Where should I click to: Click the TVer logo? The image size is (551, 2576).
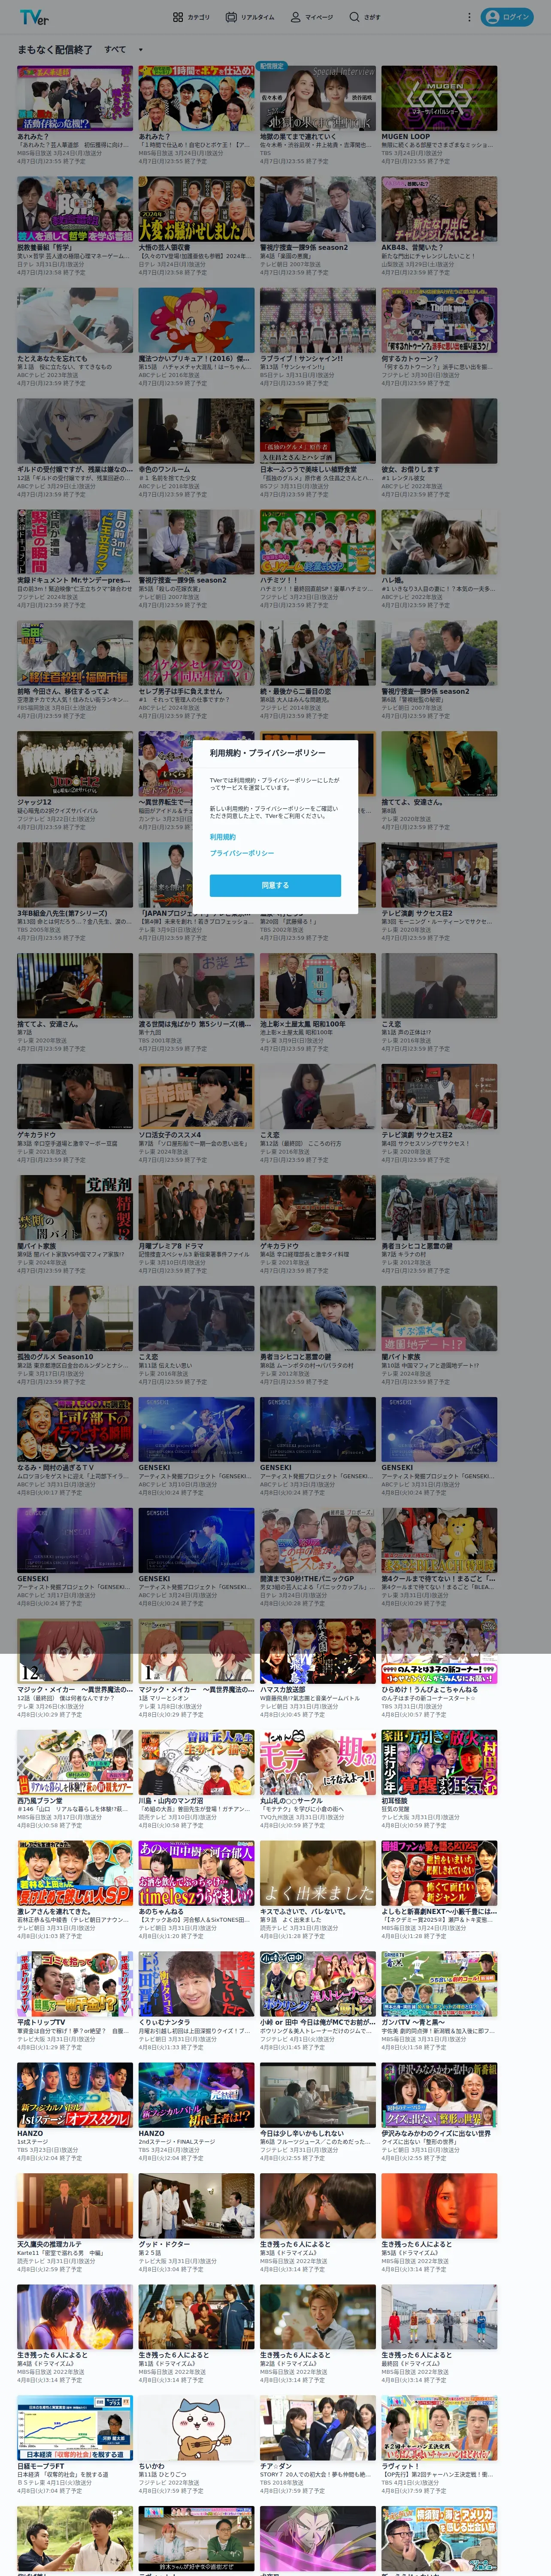click(x=33, y=17)
